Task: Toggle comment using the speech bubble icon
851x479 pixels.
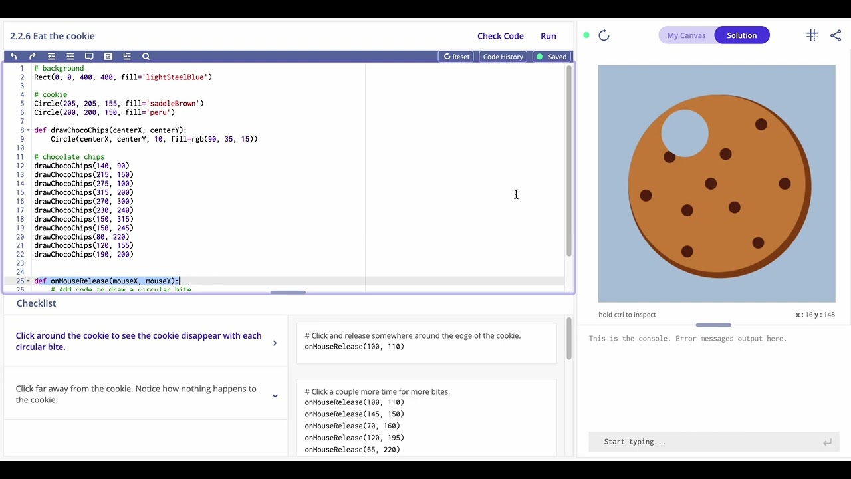Action: point(89,57)
